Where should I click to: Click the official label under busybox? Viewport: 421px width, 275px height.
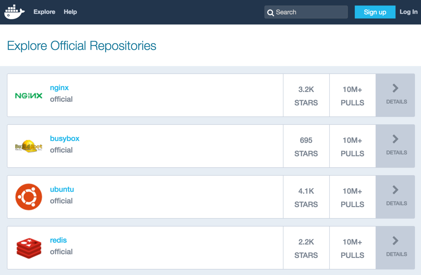(x=61, y=150)
